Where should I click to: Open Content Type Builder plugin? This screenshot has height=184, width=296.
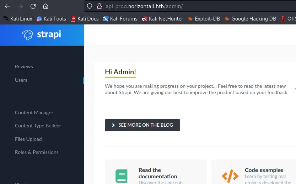coord(38,126)
